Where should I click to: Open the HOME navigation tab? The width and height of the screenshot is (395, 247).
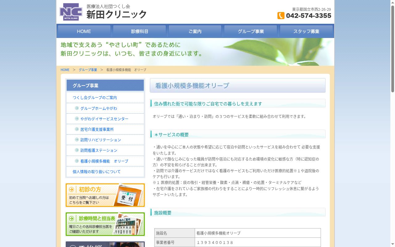click(84, 31)
